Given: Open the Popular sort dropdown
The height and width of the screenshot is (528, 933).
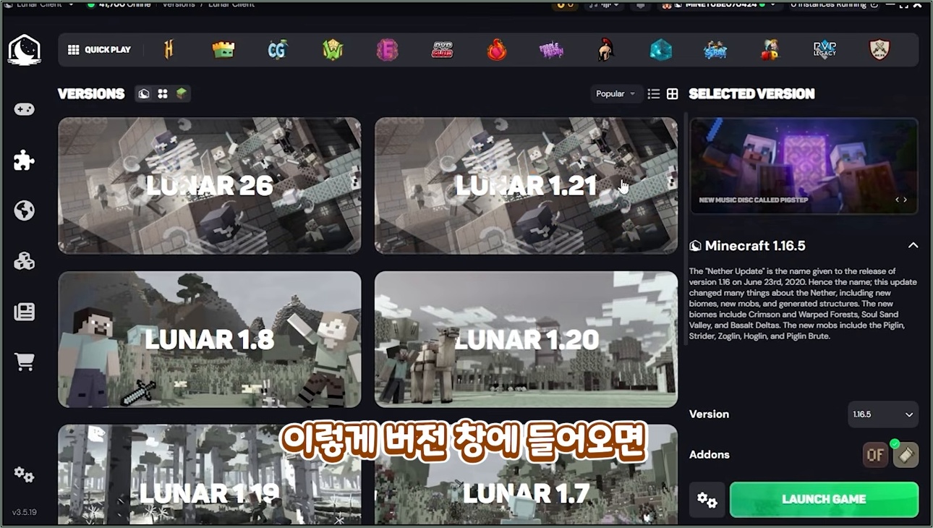Looking at the screenshot, I should pos(615,93).
